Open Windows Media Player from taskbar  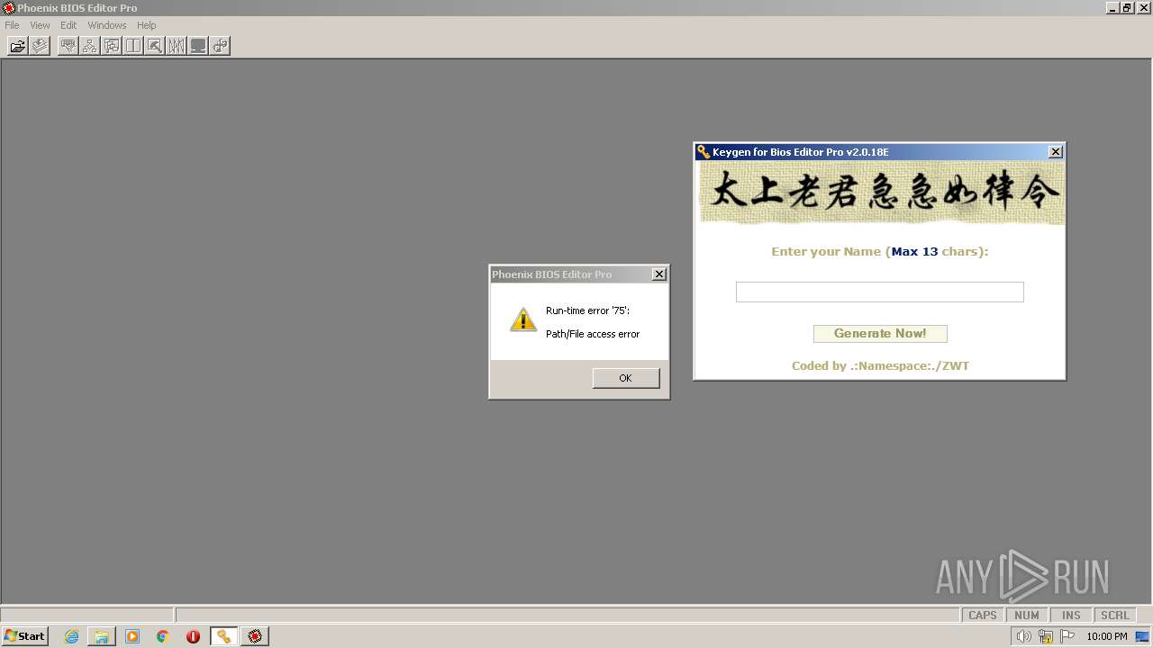(x=132, y=636)
